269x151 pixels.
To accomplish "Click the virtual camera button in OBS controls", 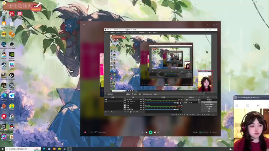I will (x=209, y=104).
